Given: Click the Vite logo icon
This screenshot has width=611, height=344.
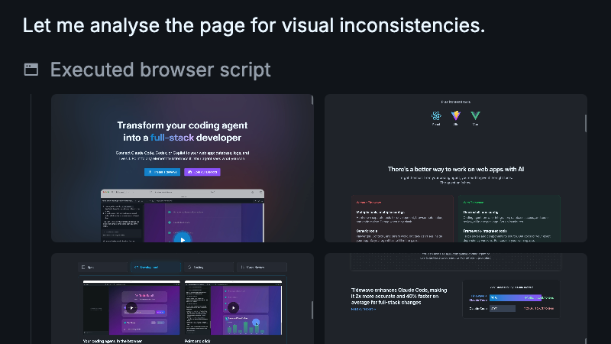Looking at the screenshot, I should 456,117.
